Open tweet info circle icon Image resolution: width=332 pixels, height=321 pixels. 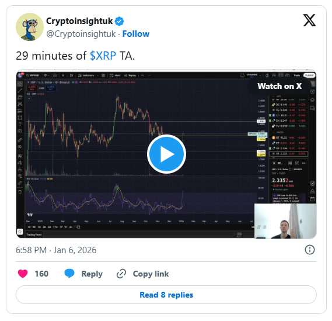[310, 250]
